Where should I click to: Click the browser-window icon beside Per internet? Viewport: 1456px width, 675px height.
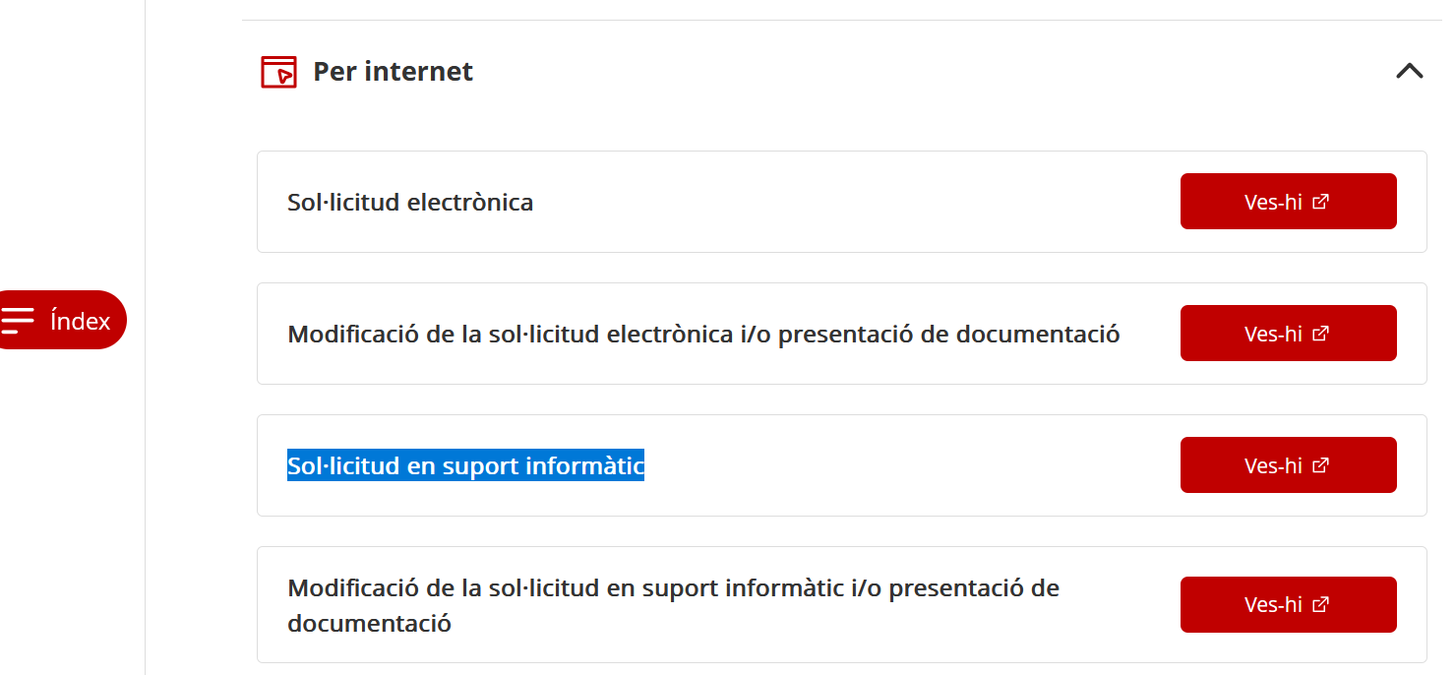278,72
